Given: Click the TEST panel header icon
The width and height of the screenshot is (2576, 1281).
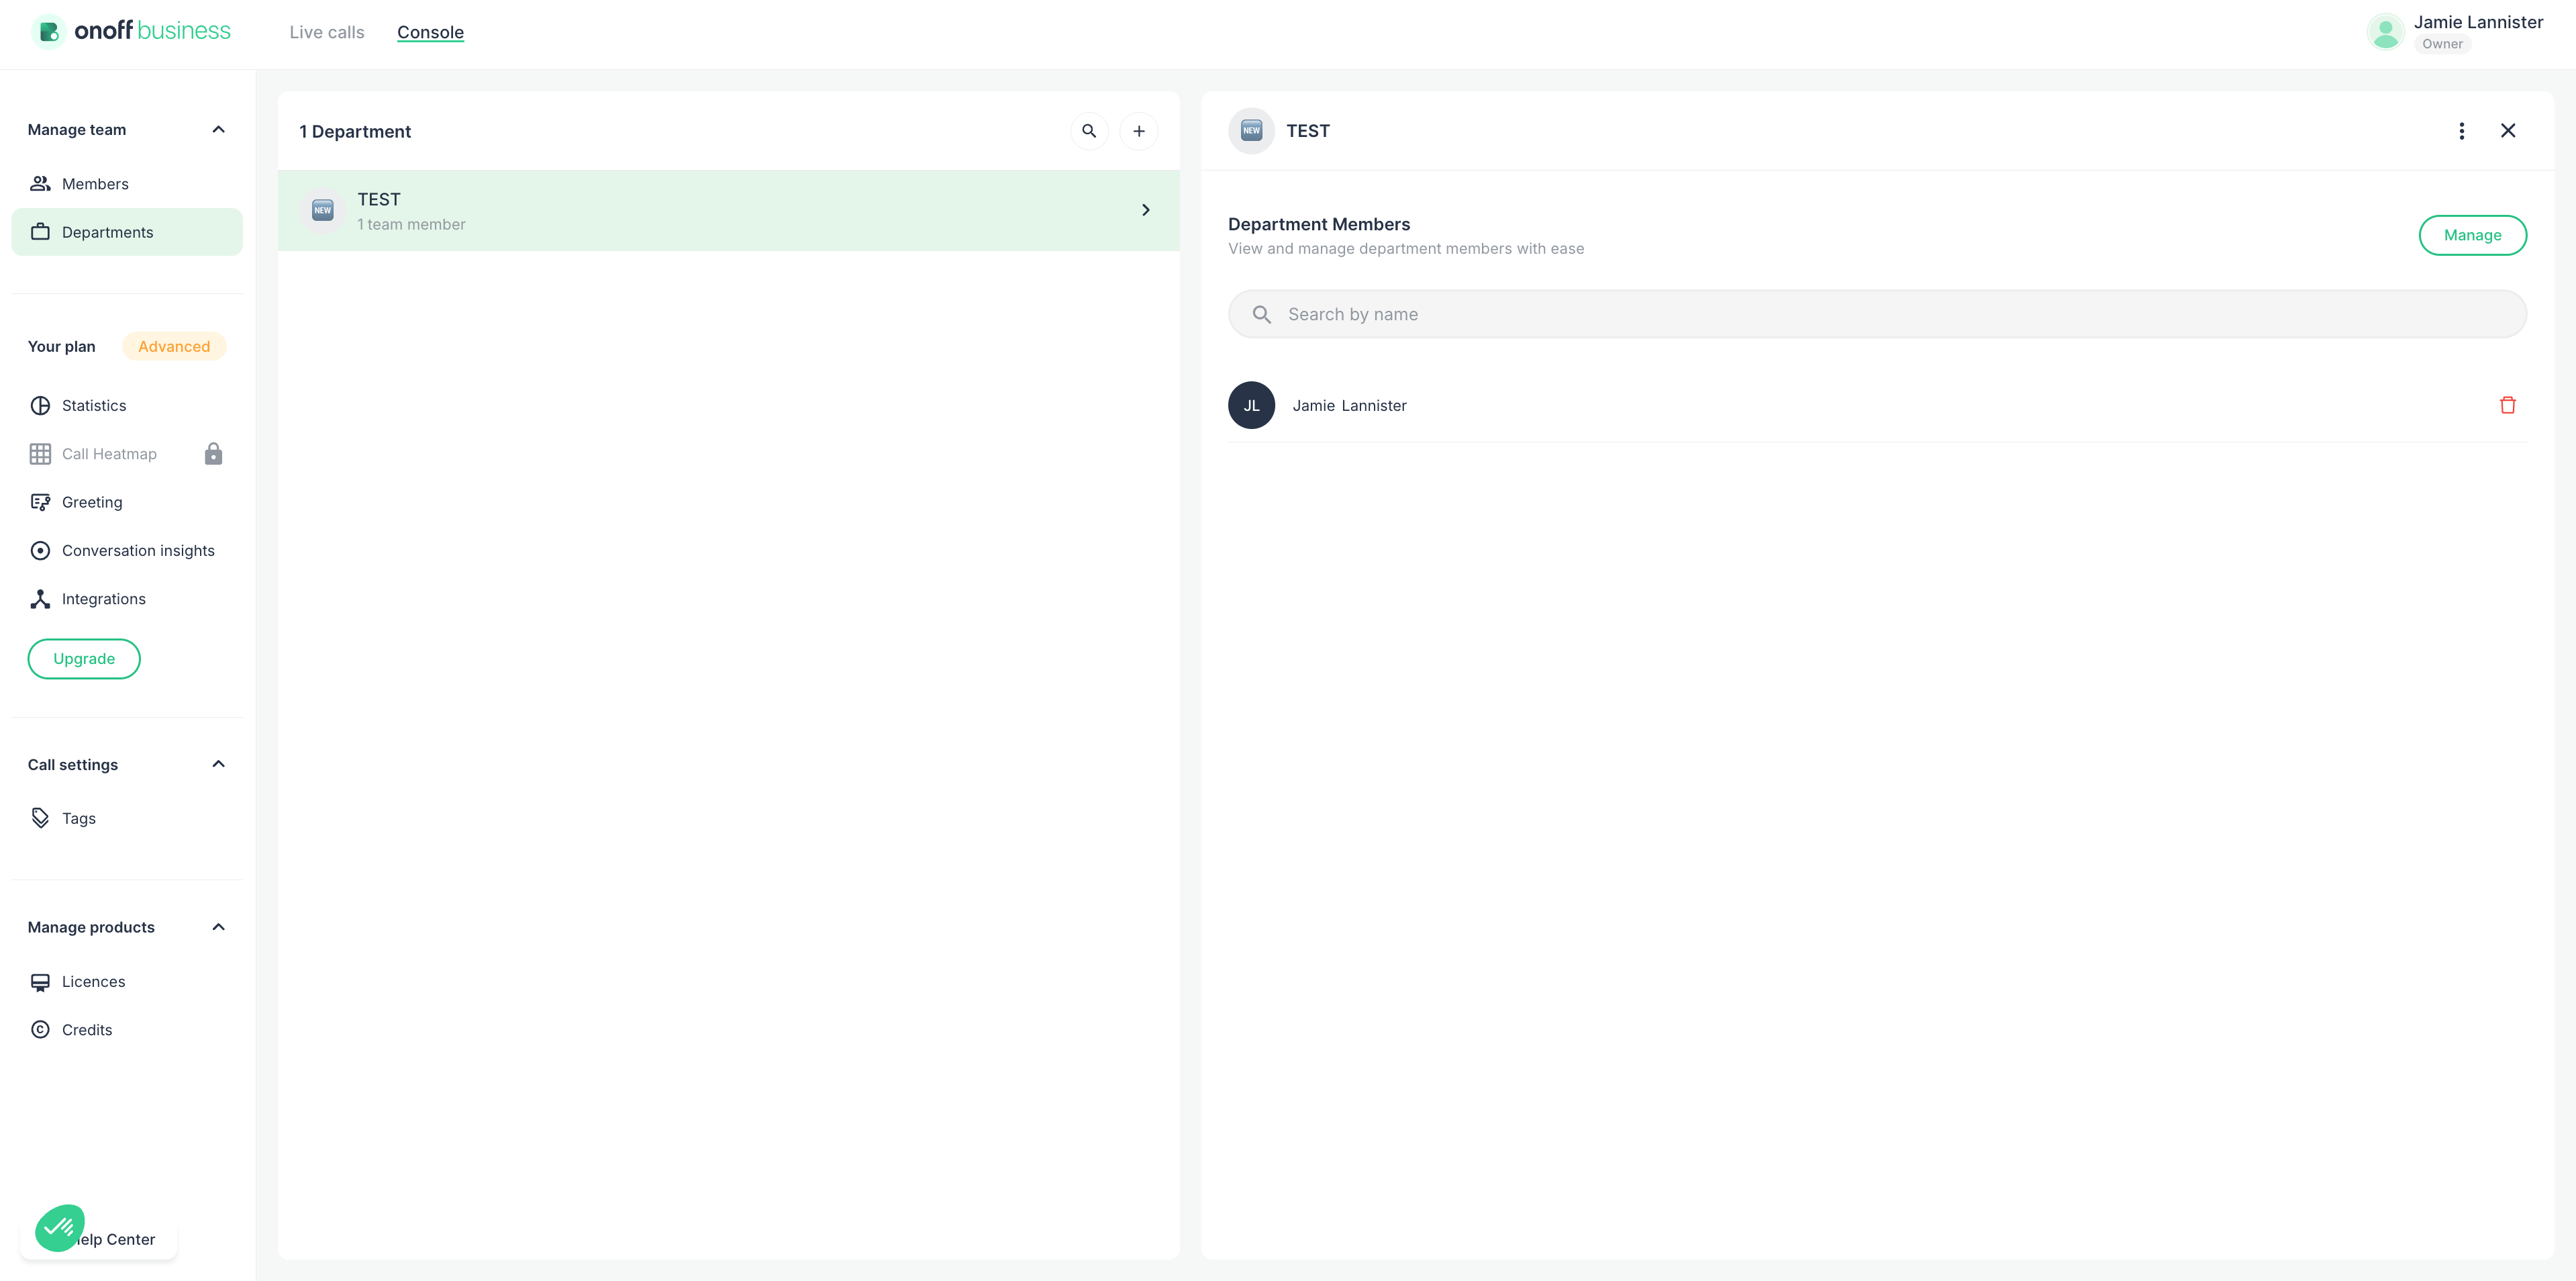Looking at the screenshot, I should pos(1251,131).
